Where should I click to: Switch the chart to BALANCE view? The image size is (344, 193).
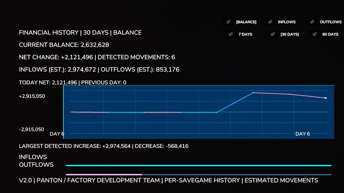[x=246, y=22]
